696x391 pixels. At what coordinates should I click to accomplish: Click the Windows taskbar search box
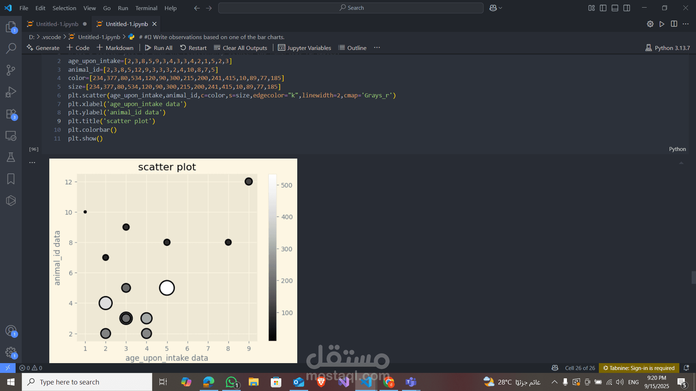pyautogui.click(x=87, y=382)
